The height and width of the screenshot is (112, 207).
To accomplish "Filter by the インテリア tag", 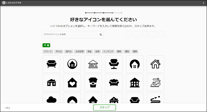I will click(x=108, y=51).
